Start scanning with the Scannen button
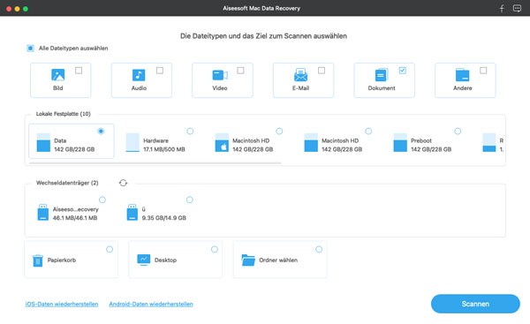The width and height of the screenshot is (530, 324). [x=475, y=304]
